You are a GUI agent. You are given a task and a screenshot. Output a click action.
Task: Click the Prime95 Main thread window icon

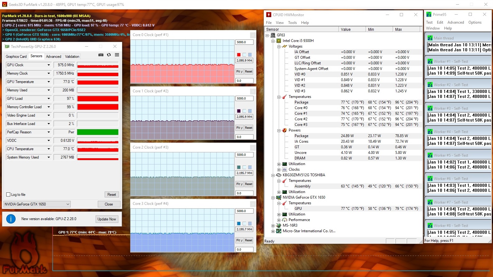point(430,38)
